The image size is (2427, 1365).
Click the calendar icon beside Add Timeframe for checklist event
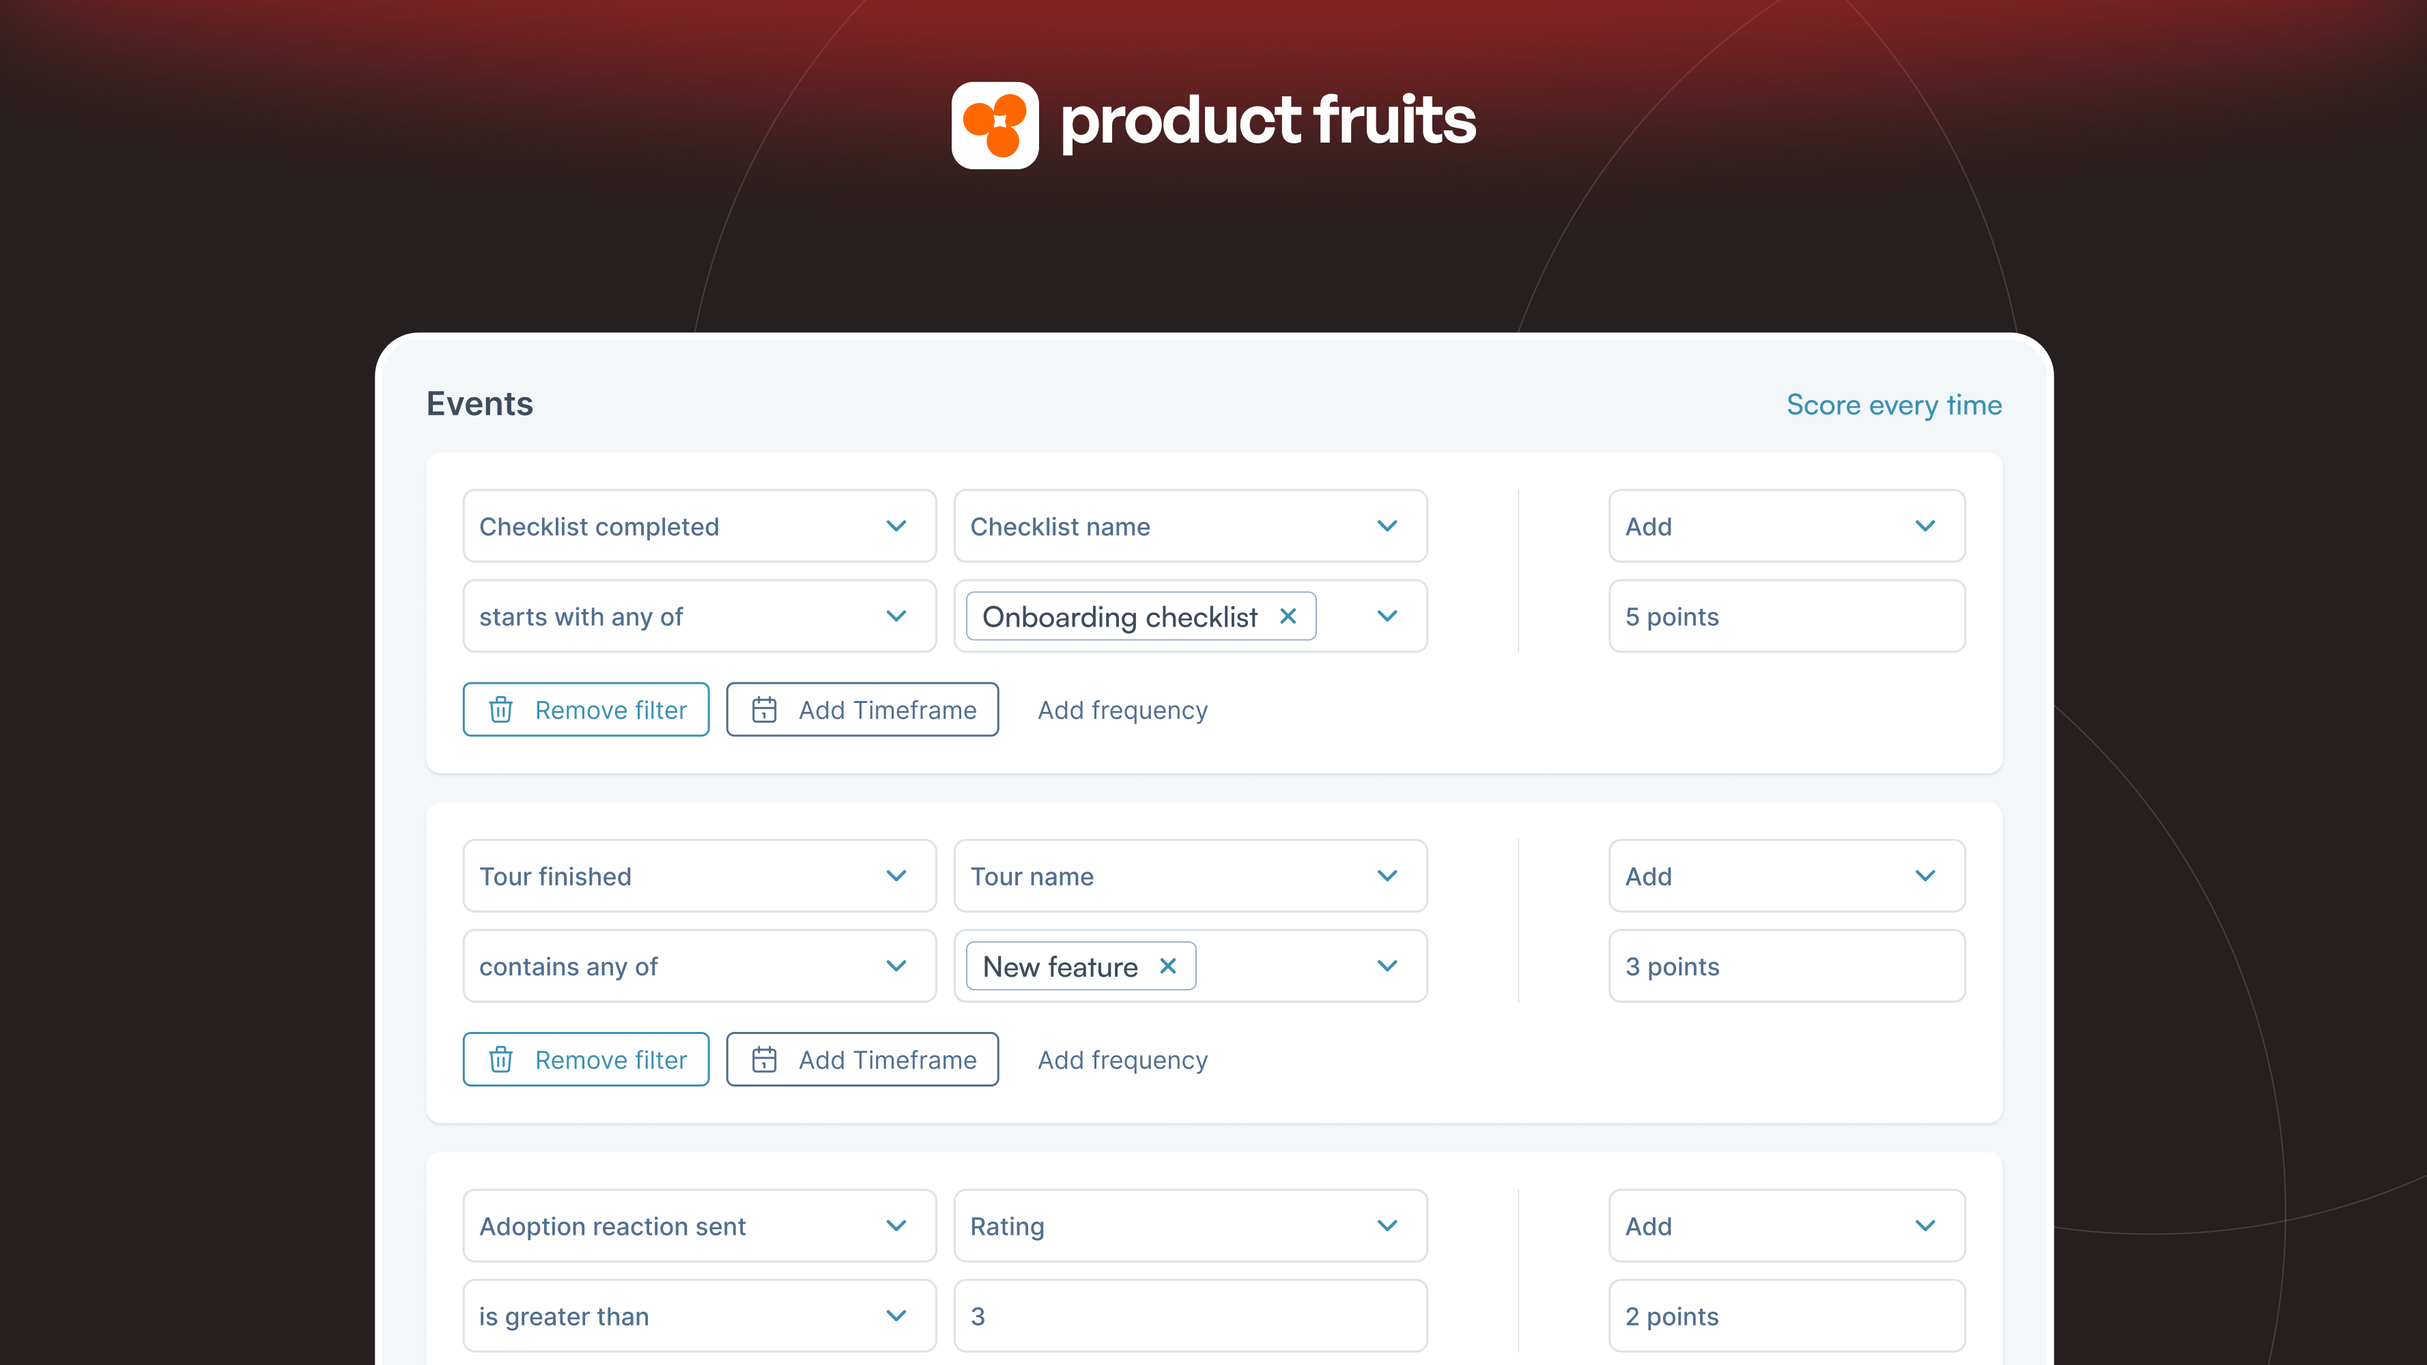(766, 709)
